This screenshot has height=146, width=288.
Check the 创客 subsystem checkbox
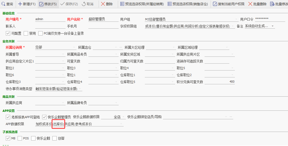pos(55,138)
